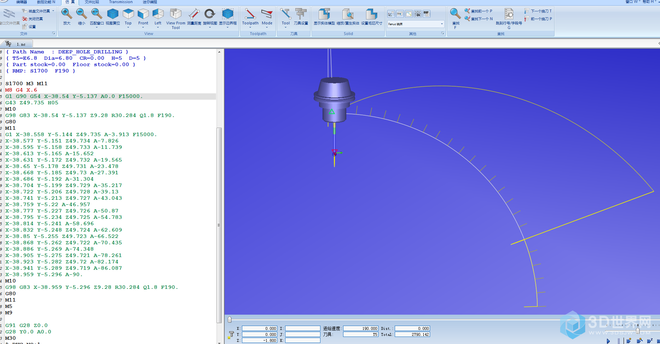Click 显示实体模型 show solid model
The image size is (660, 344).
tap(324, 14)
